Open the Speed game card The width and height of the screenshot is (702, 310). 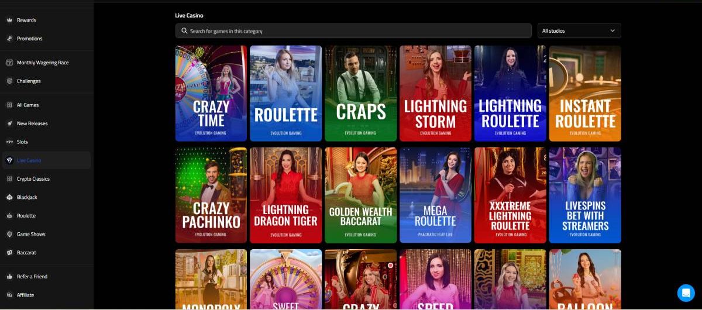(x=435, y=280)
